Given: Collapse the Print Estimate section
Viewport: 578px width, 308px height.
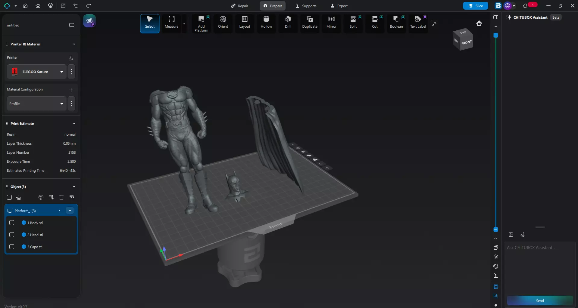Looking at the screenshot, I should tap(74, 124).
